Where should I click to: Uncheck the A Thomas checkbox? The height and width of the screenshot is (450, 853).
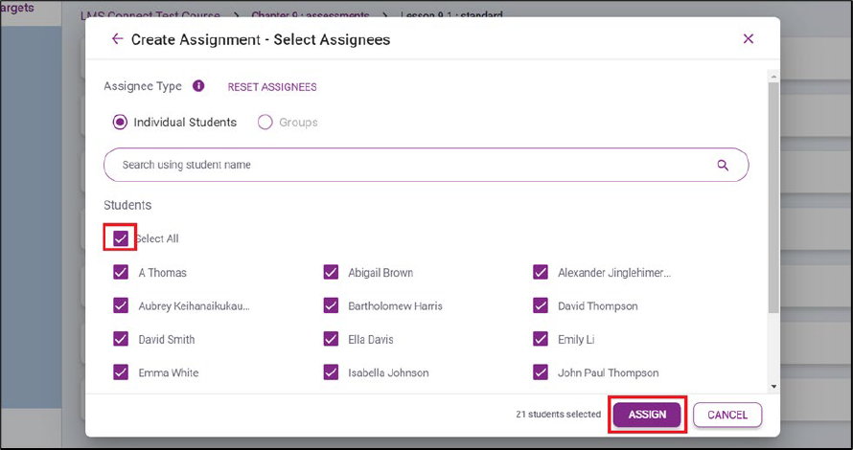click(x=121, y=273)
